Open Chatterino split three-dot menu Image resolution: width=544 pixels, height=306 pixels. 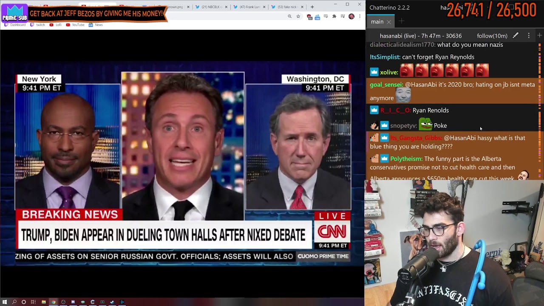point(529,36)
